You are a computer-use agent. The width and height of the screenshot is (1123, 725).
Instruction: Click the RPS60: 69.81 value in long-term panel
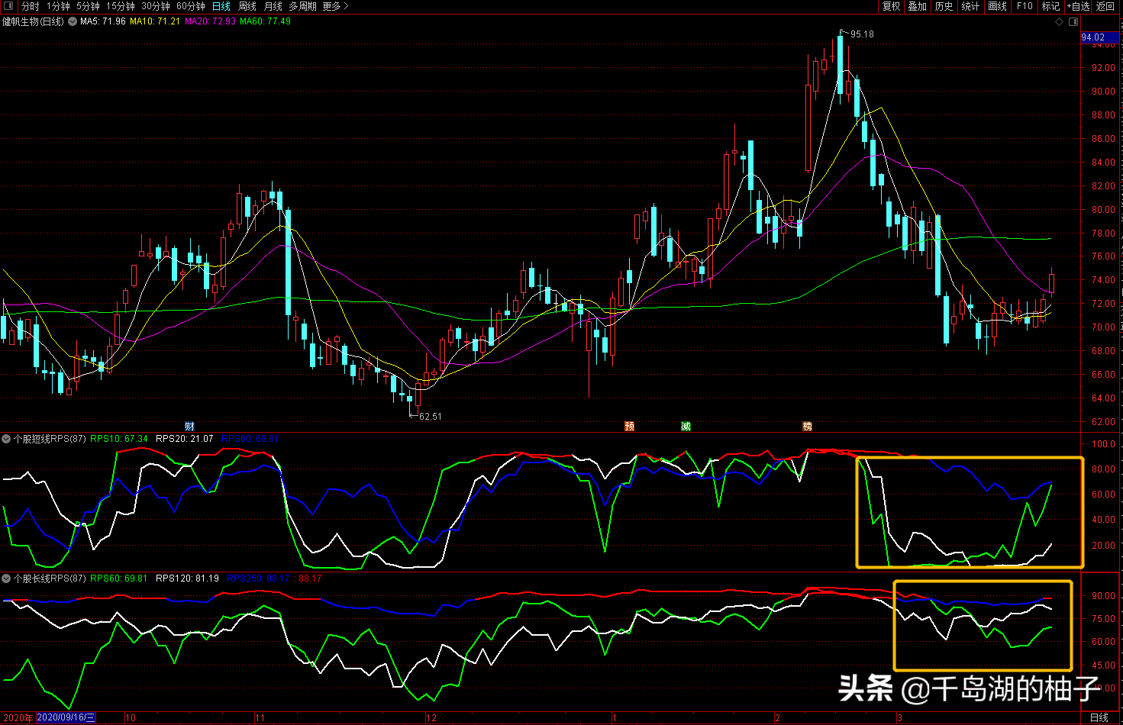pos(119,578)
